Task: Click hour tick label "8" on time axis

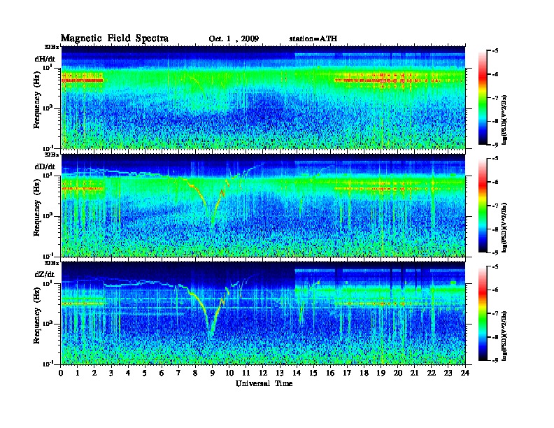Action: tap(195, 373)
